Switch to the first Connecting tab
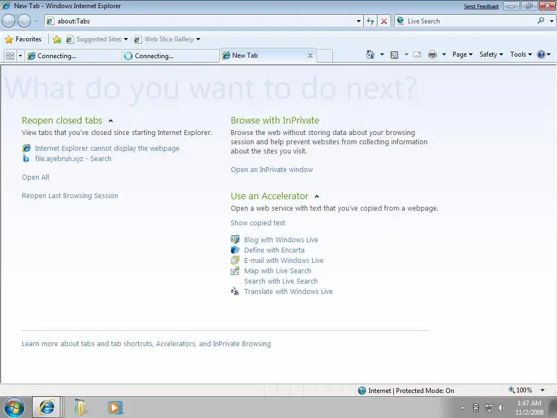Viewport: 557px width, 418px height. click(x=73, y=56)
